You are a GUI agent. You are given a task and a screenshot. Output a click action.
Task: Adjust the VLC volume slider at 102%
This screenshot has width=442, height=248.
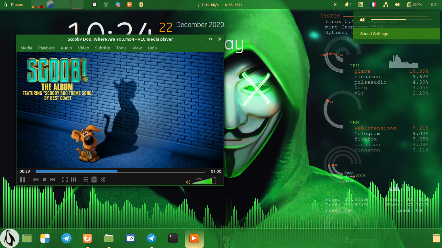[x=204, y=181]
